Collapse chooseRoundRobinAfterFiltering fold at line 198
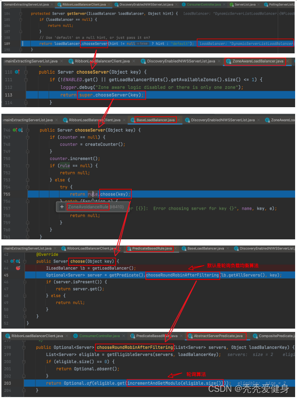 [24, 347]
